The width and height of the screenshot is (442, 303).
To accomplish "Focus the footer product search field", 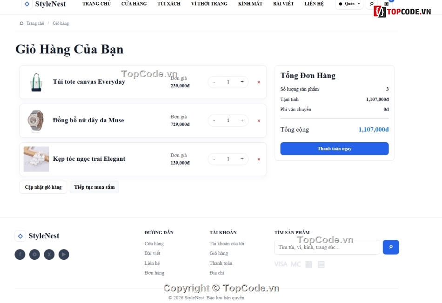I will (x=327, y=247).
